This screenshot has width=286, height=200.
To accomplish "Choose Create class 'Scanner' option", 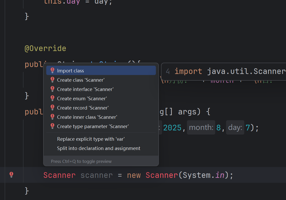I will (x=101, y=80).
